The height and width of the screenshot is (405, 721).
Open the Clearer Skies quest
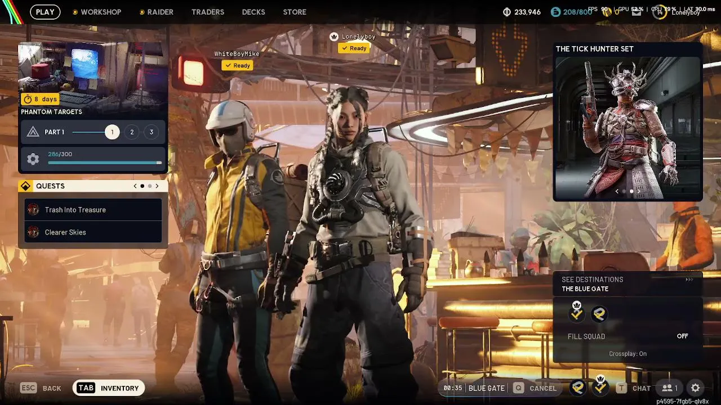[x=93, y=232]
